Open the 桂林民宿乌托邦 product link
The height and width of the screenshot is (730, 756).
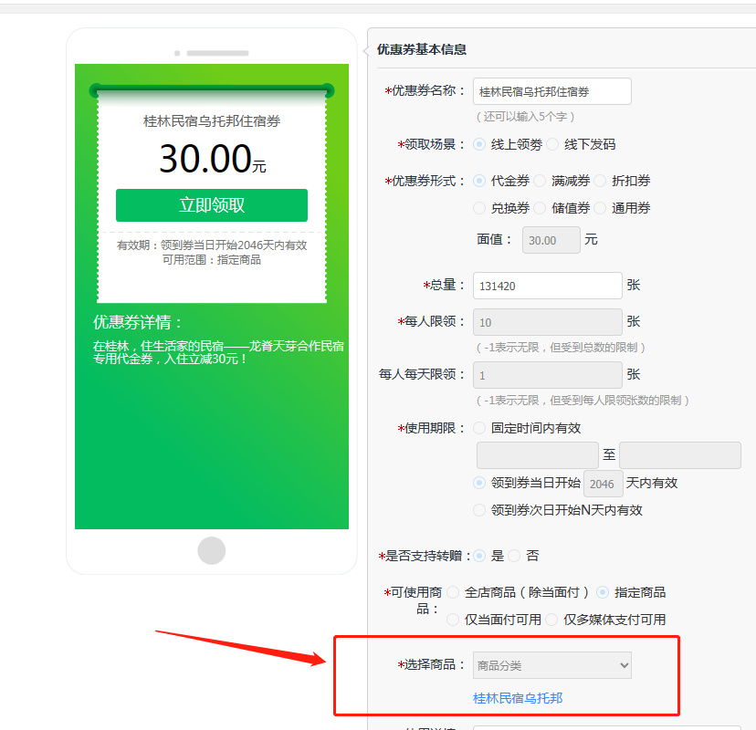click(518, 698)
